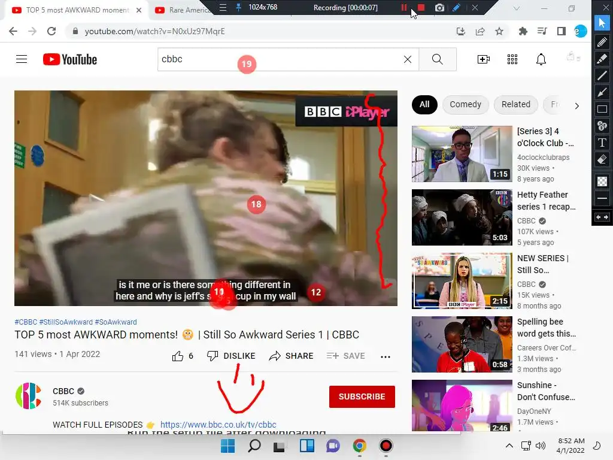
Task: Click the red SUBSCRIBE button
Action: 362,397
